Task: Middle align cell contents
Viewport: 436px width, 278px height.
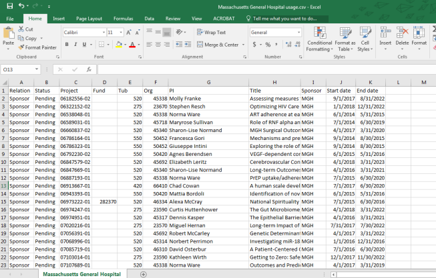Action: point(158,32)
